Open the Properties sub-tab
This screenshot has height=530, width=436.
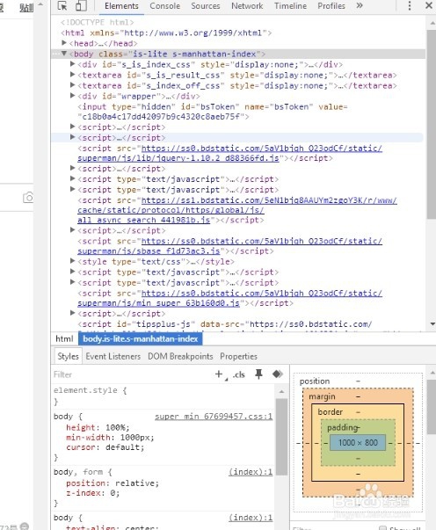(238, 356)
